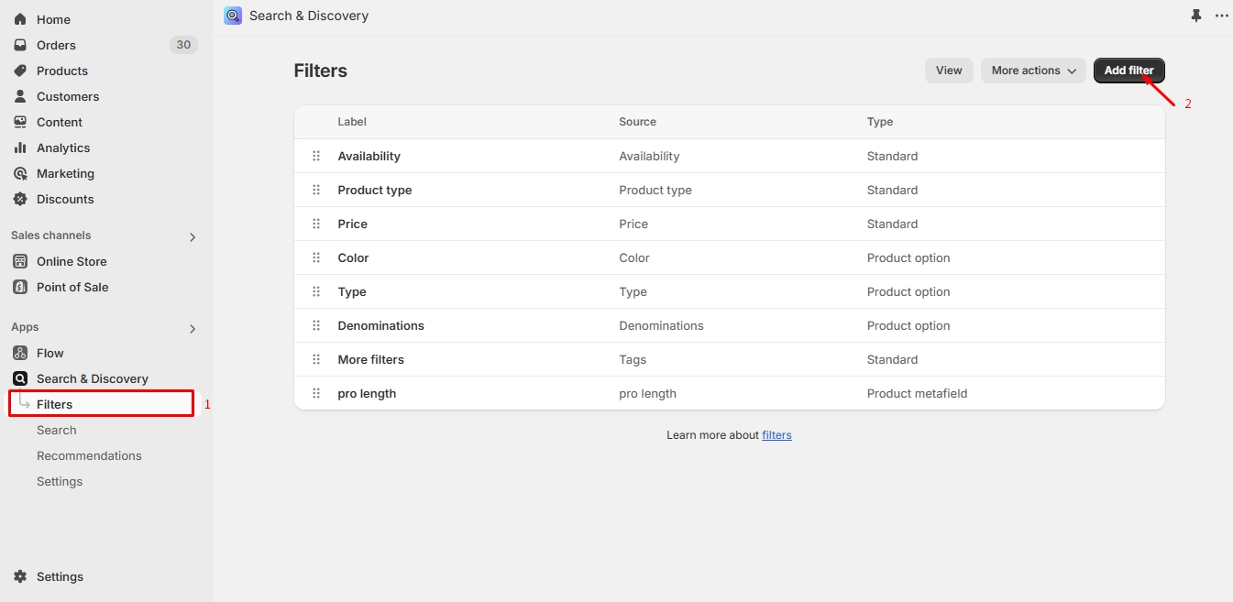1233x602 pixels.
Task: Click the Settings gear icon at bottom
Action: 20,576
